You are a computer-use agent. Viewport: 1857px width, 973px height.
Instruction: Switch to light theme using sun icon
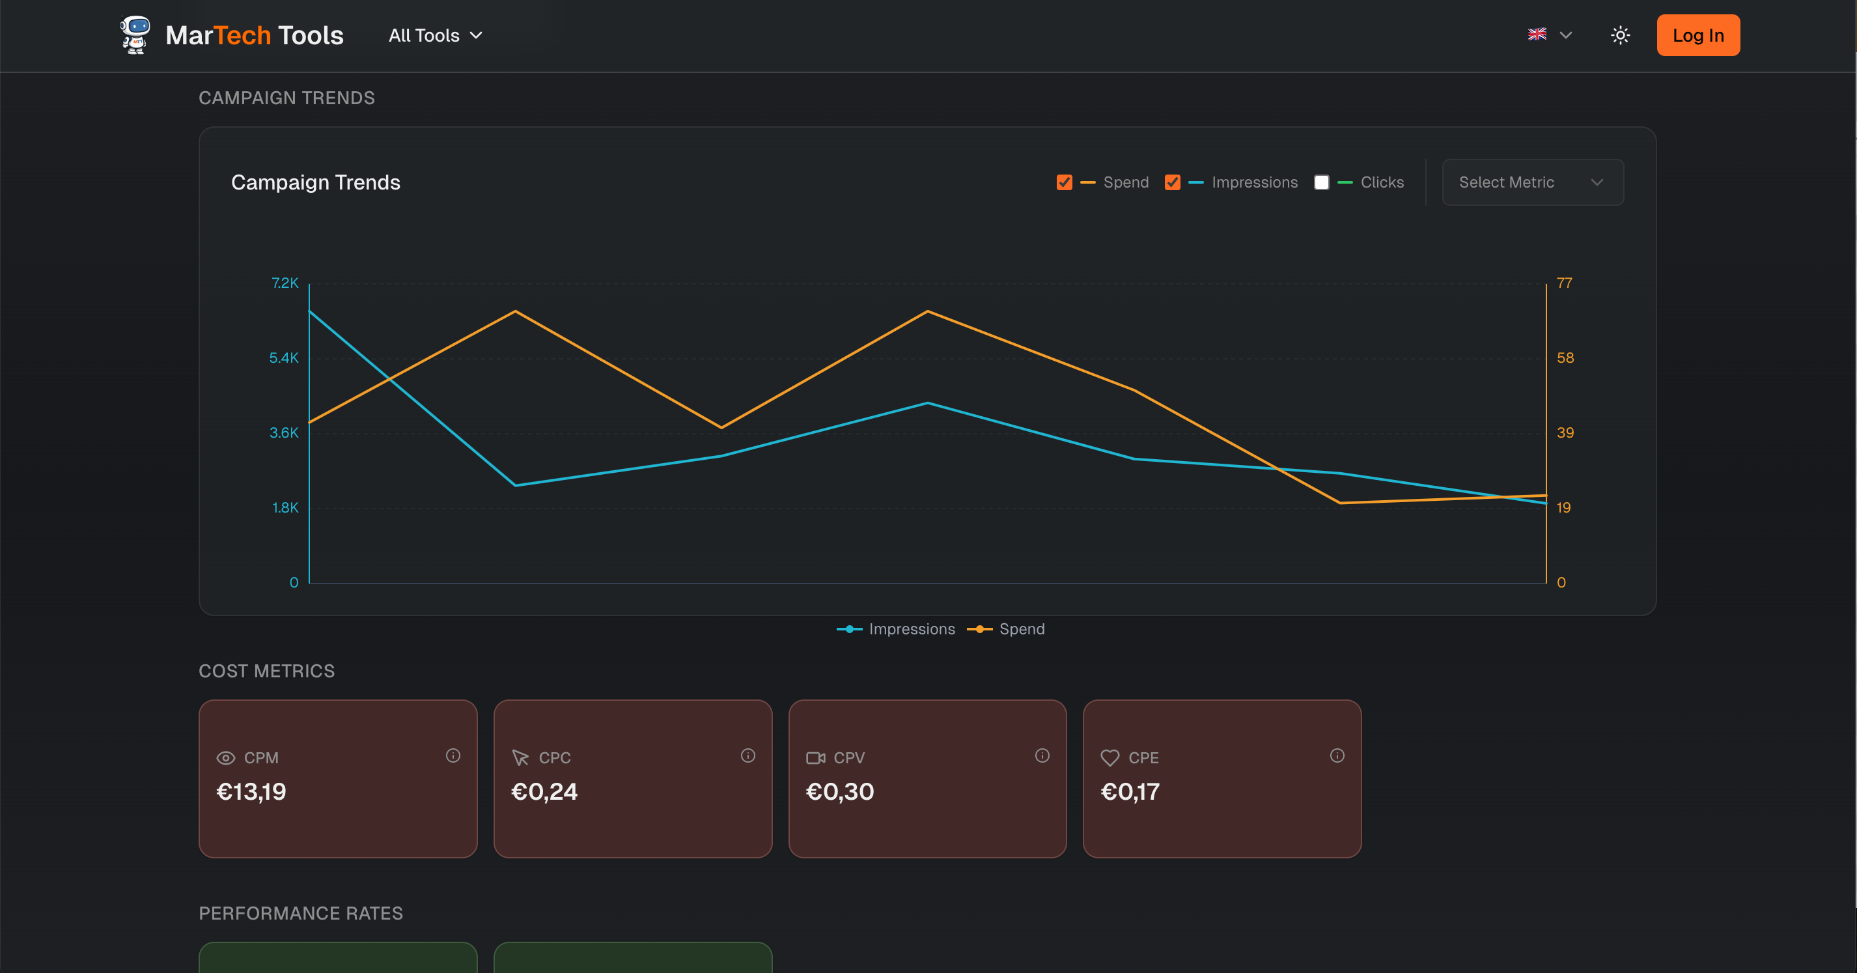click(x=1621, y=35)
